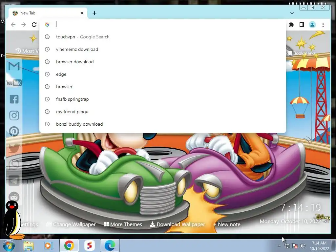Open the Reddit sidebar shortcut
Viewport: 336px width, 252px height.
coord(14,197)
